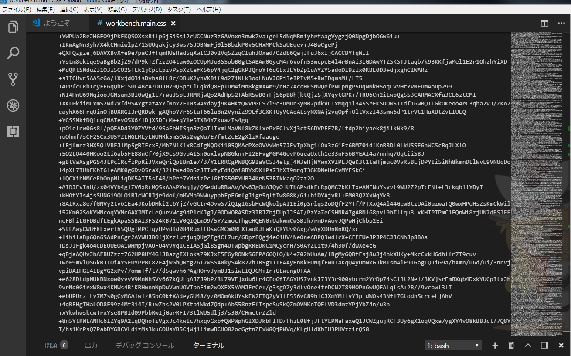Click the line starting with +uOhmf/sCF25Cx3U5
The image size is (571, 356).
pyautogui.click(x=169, y=137)
